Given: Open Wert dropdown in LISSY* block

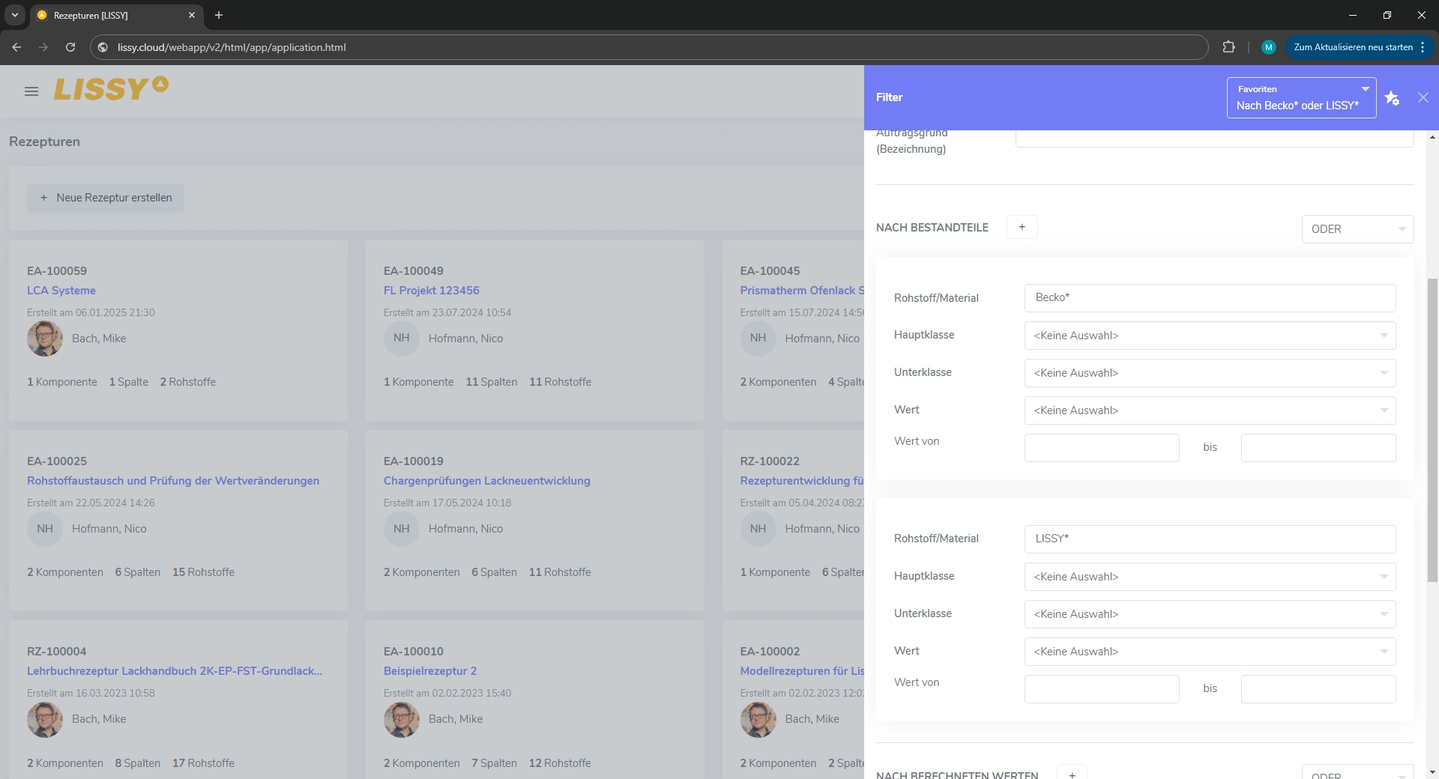Looking at the screenshot, I should (1210, 652).
